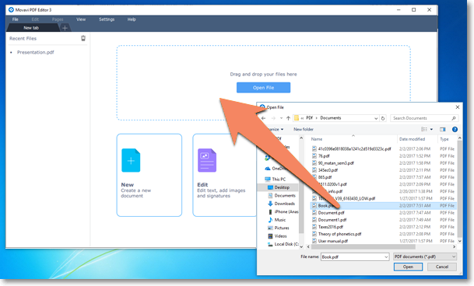Open the blue Help question mark
The height and width of the screenshot is (286, 474).
coord(455,129)
